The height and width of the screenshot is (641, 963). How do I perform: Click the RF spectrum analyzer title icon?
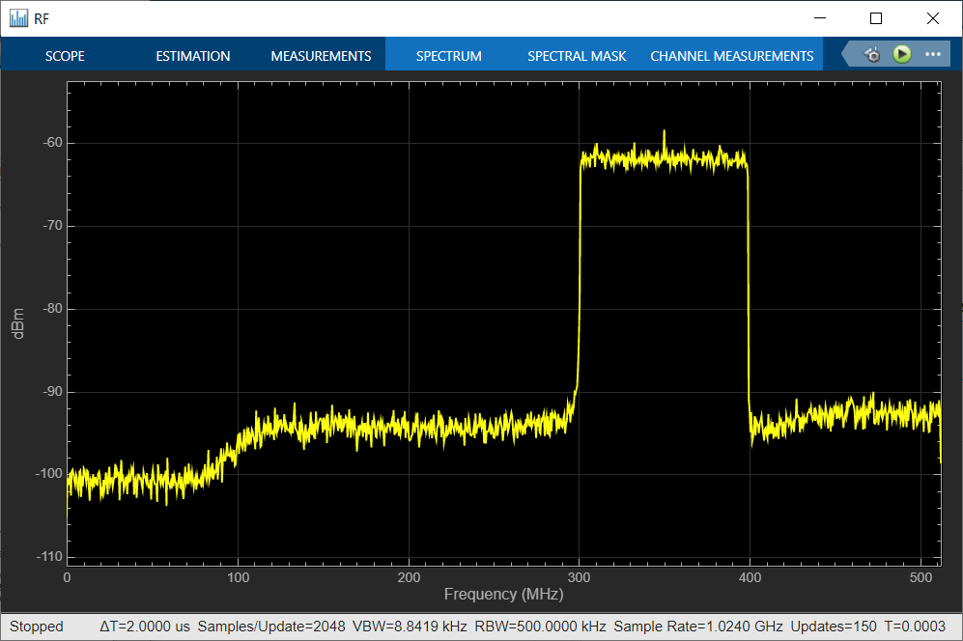coord(18,18)
